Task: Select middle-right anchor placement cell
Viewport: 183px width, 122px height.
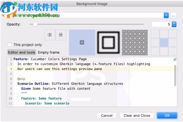Action: [x=173, y=43]
